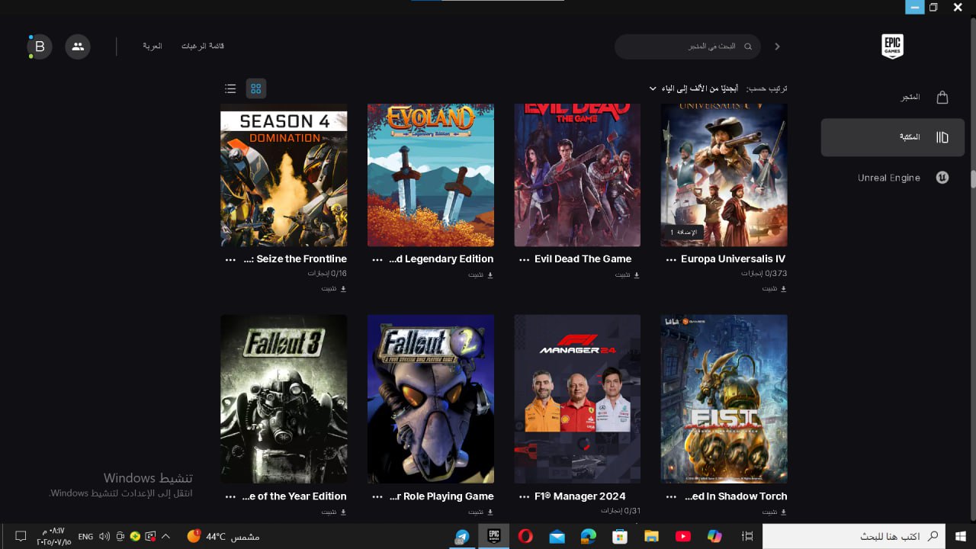The image size is (976, 549).
Task: Install Evil Dead The Game
Action: coord(628,274)
